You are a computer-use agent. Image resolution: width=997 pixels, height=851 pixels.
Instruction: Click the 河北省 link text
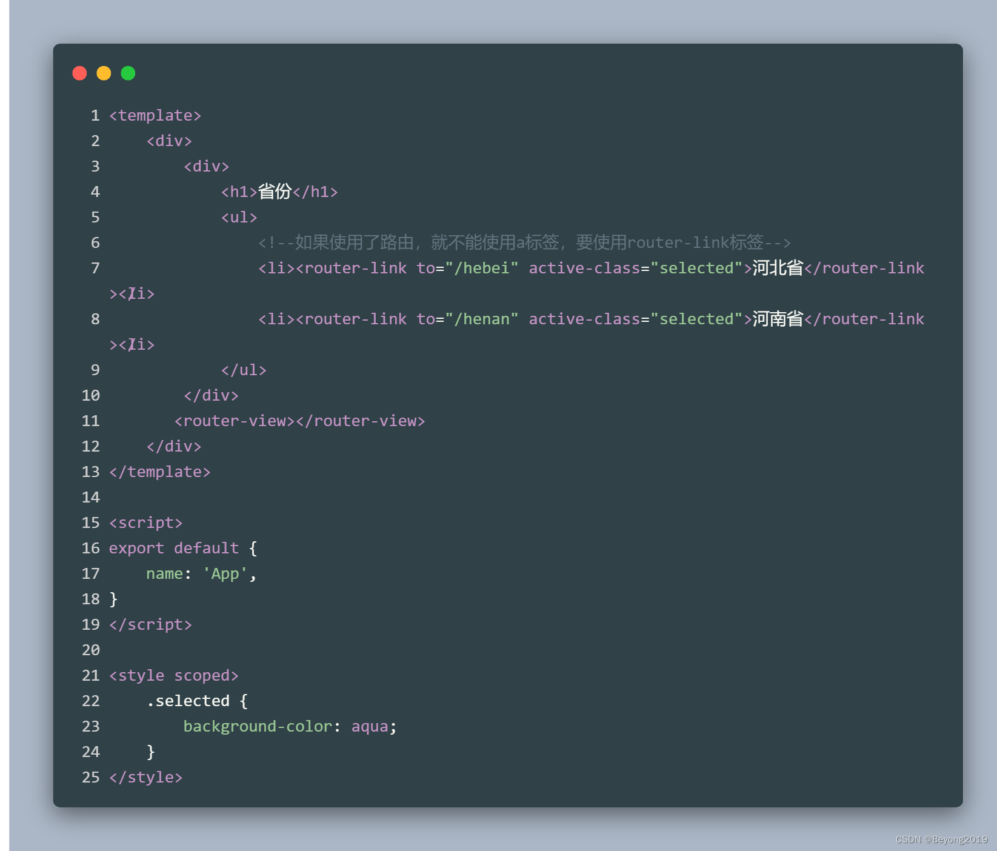pos(778,268)
